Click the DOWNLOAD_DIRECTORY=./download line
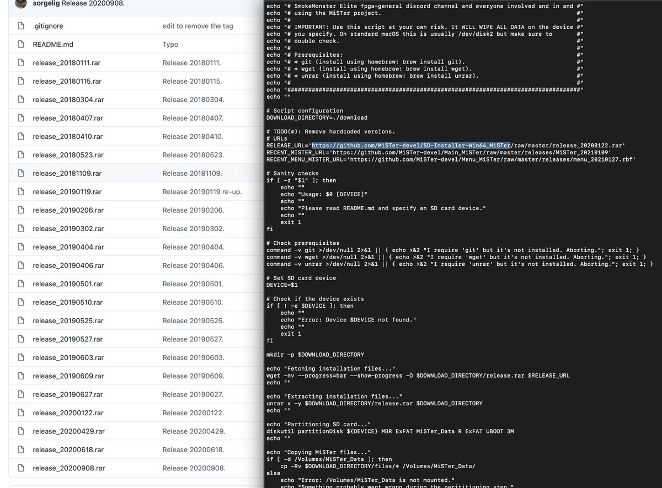This screenshot has height=488, width=662. point(317,117)
